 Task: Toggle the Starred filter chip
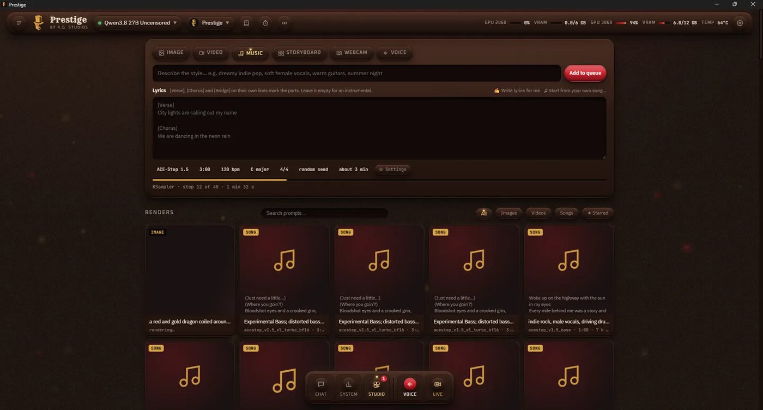point(598,213)
